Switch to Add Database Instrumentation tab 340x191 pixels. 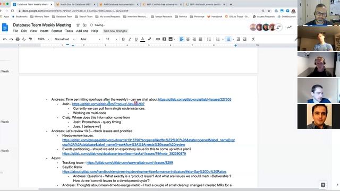[x=119, y=4]
